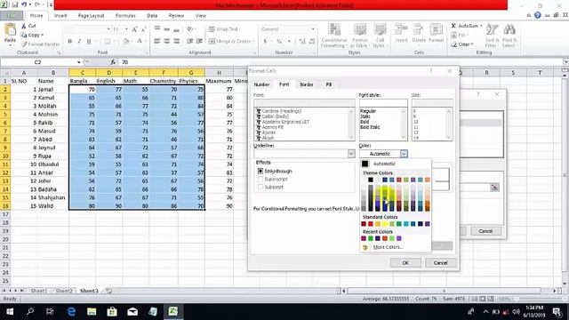Toggle Italic formatting in ribbon

pyautogui.click(x=79, y=42)
